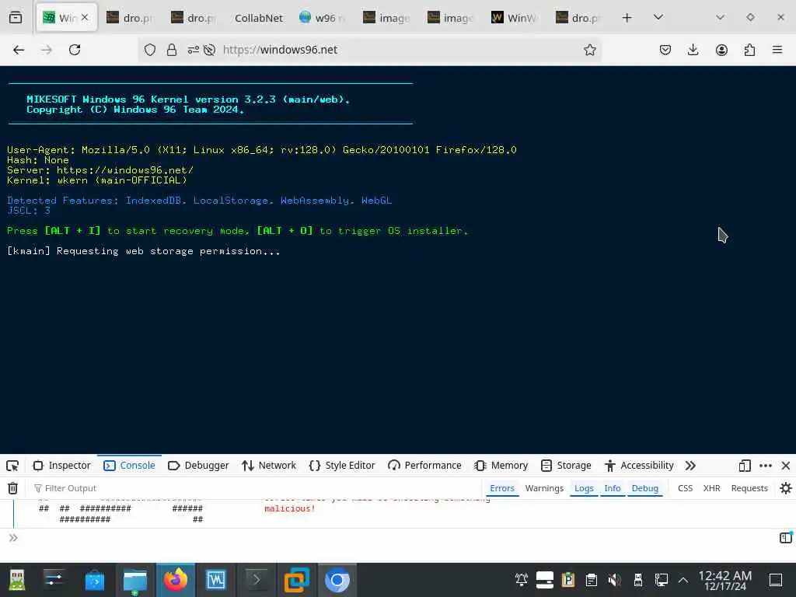The height and width of the screenshot is (597, 796).
Task: Show more DevTools tools chevron
Action: 690,466
